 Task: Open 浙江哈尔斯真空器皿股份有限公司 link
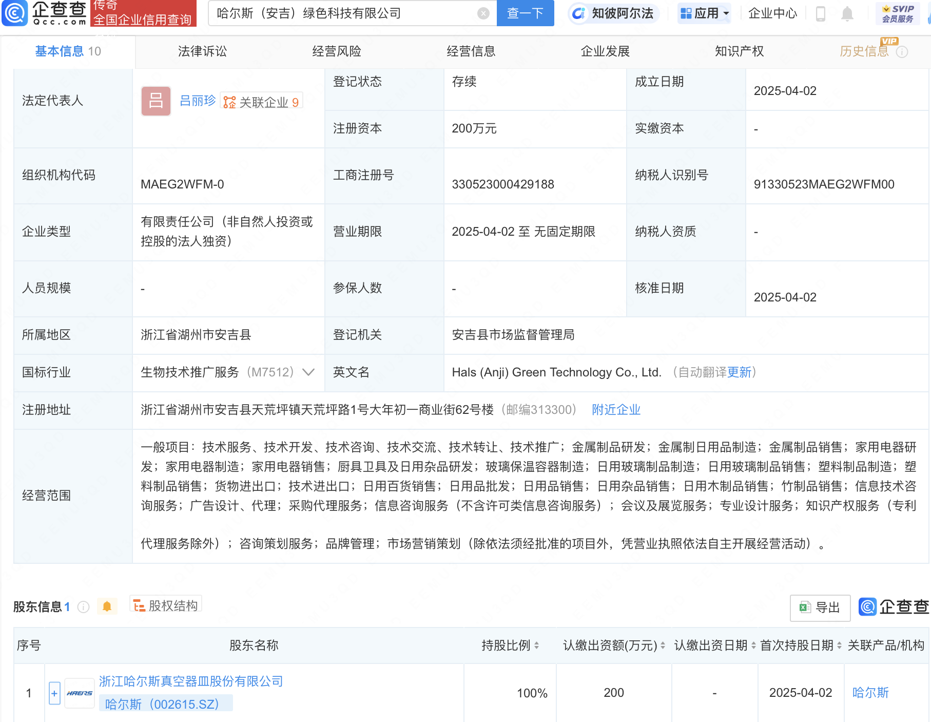click(191, 681)
